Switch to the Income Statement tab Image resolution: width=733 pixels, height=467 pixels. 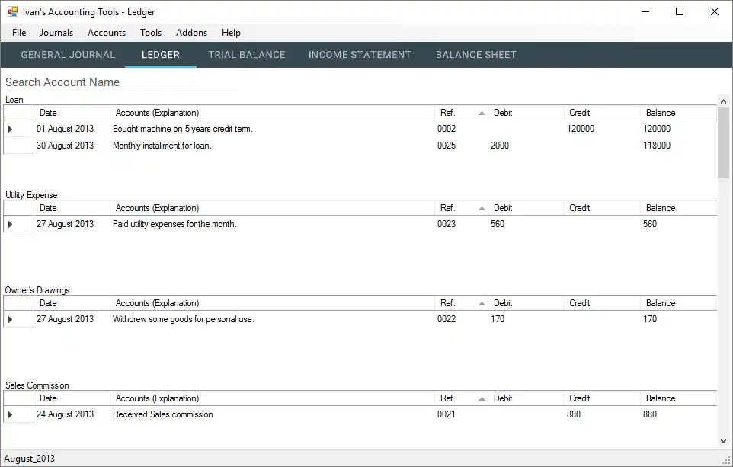[x=360, y=55]
